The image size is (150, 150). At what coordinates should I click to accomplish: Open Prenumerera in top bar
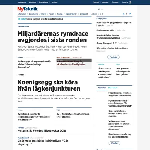click(21, 2)
